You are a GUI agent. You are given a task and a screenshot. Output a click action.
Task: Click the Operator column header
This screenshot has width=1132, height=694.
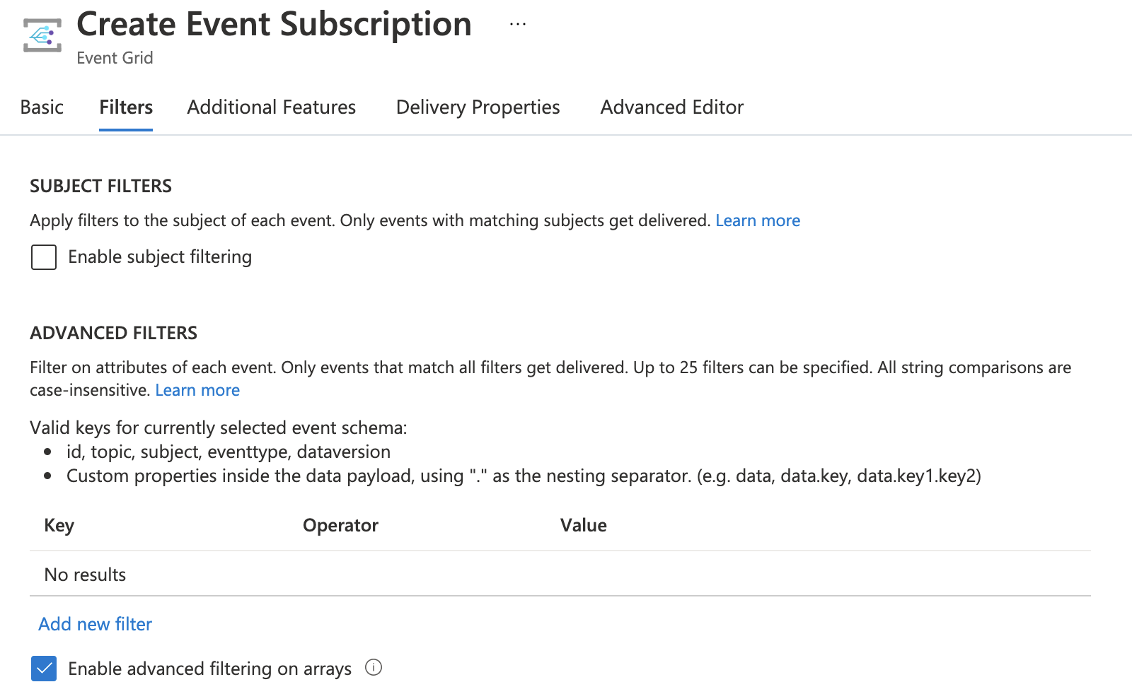coord(340,525)
